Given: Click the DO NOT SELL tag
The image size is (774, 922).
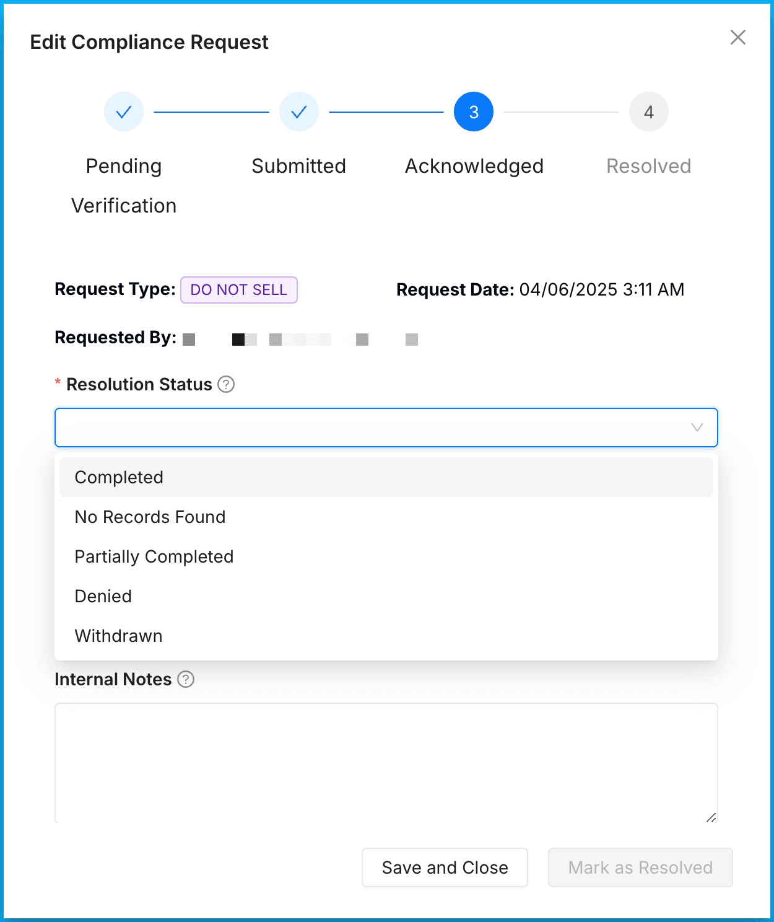Looking at the screenshot, I should tap(239, 290).
